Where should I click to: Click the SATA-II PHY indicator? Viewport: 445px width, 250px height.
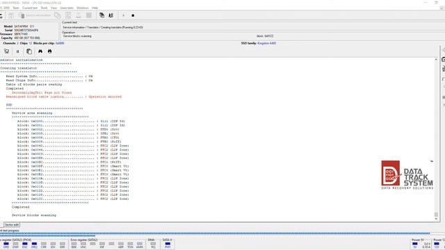pyautogui.click(x=168, y=244)
